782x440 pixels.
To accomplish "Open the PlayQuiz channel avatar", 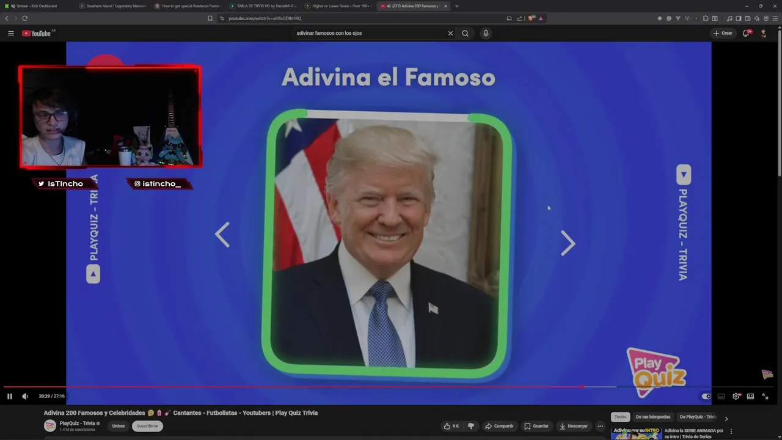I will (50, 426).
